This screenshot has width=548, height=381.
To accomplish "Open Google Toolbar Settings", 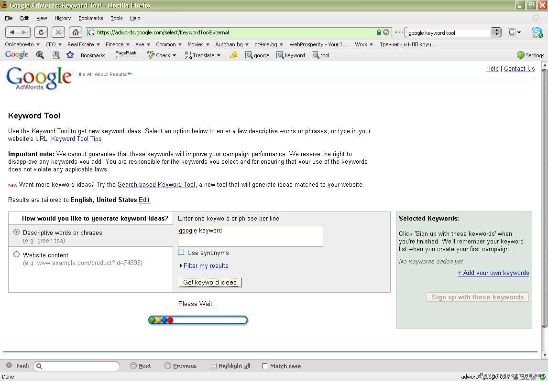I will click(530, 55).
